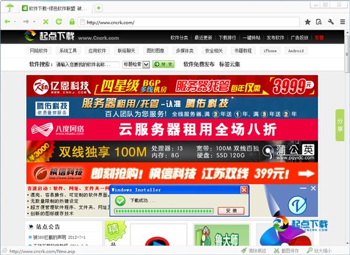Screen dimensions: 350x255
Task: Open 枫信科技 399元 banner
Action: (x=172, y=173)
